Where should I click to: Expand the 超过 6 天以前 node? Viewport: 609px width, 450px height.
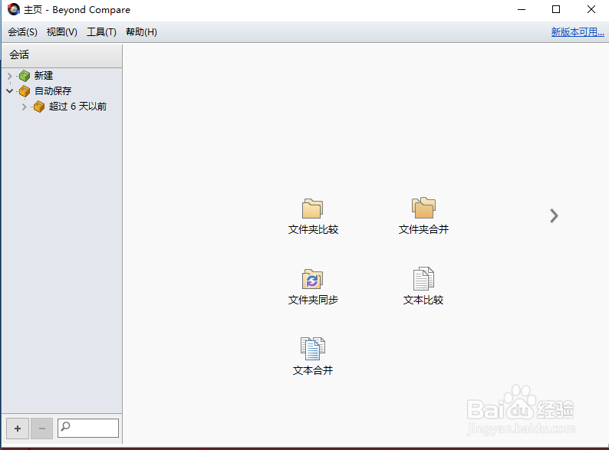click(24, 107)
